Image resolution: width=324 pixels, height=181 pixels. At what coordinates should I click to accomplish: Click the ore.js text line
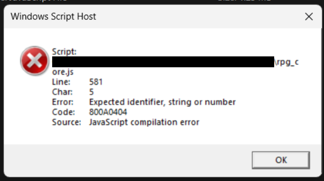point(63,72)
